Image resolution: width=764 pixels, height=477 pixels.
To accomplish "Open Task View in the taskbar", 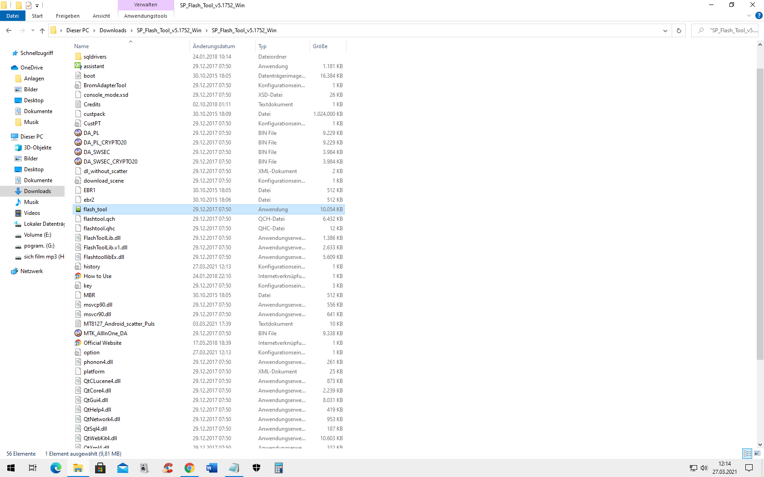I will 33,468.
